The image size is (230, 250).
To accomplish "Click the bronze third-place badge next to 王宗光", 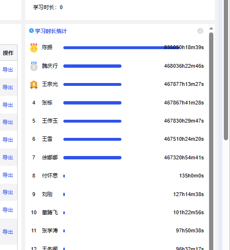I will point(34,84).
